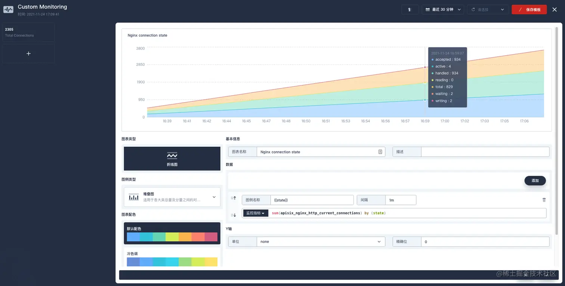Image resolution: width=565 pixels, height=286 pixels.
Task: Open the 监控指标 metric type dropdown
Action: (x=256, y=213)
